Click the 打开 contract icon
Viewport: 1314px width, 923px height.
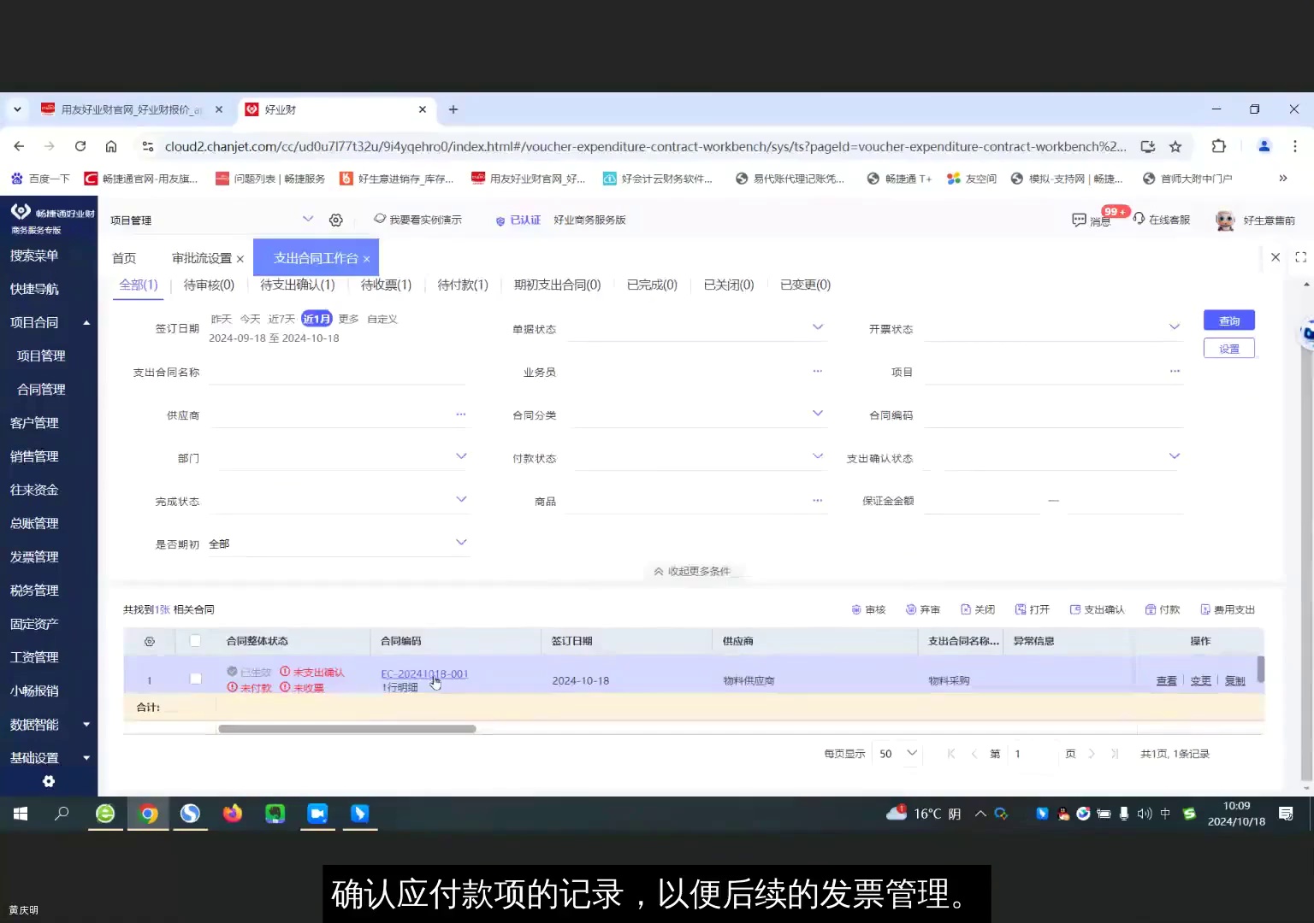[1032, 609]
